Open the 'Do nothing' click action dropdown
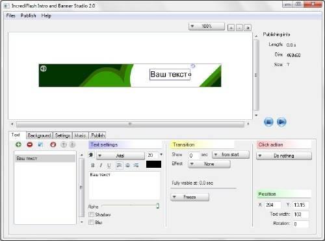 click(x=284, y=155)
